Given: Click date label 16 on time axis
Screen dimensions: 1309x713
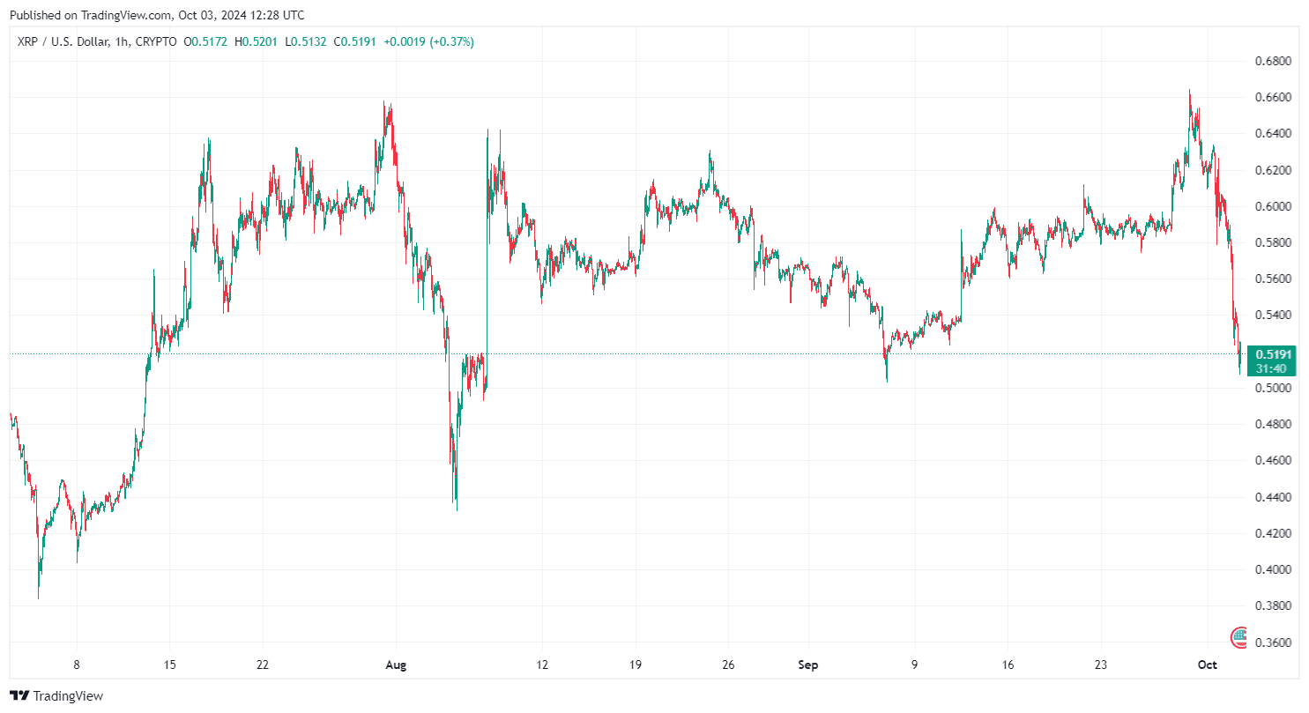Looking at the screenshot, I should click(x=1008, y=665).
